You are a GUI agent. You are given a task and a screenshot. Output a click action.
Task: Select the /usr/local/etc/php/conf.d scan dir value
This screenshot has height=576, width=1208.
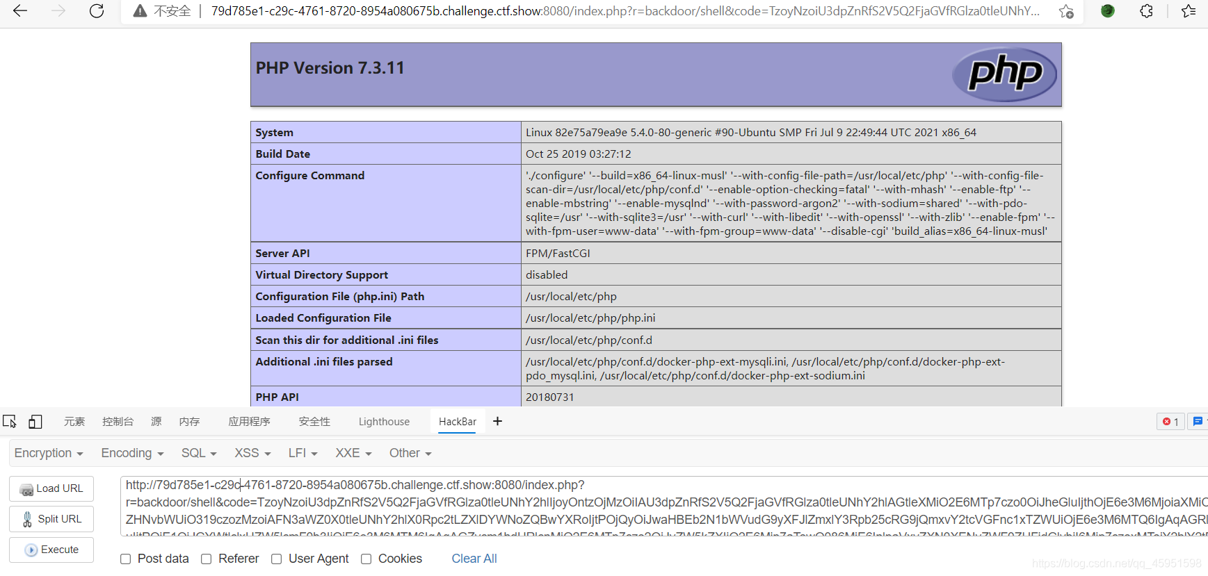coord(589,340)
